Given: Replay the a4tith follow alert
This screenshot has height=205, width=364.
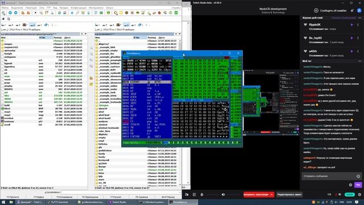Looking at the screenshot, I should click(352, 51).
